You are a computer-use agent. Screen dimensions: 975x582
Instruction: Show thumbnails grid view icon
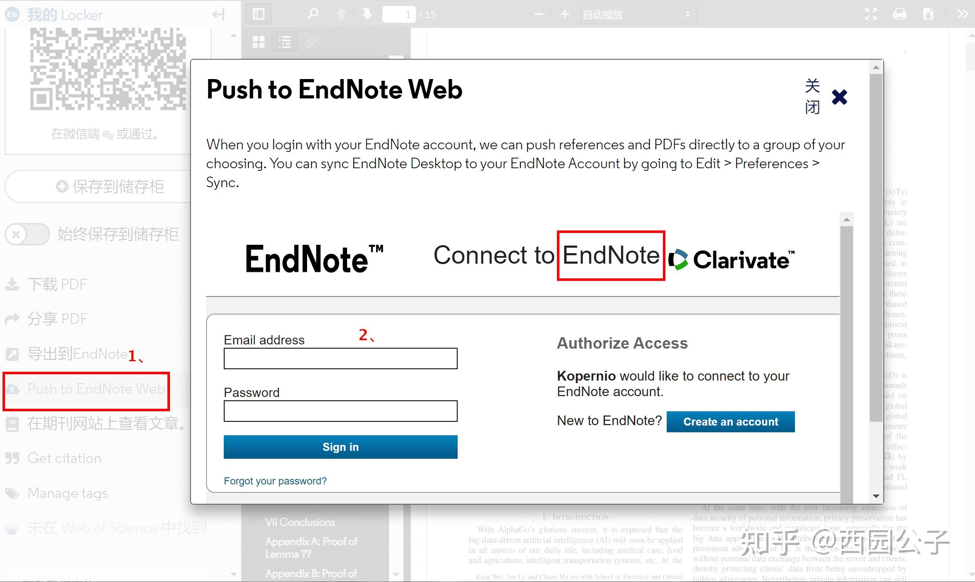tap(258, 42)
